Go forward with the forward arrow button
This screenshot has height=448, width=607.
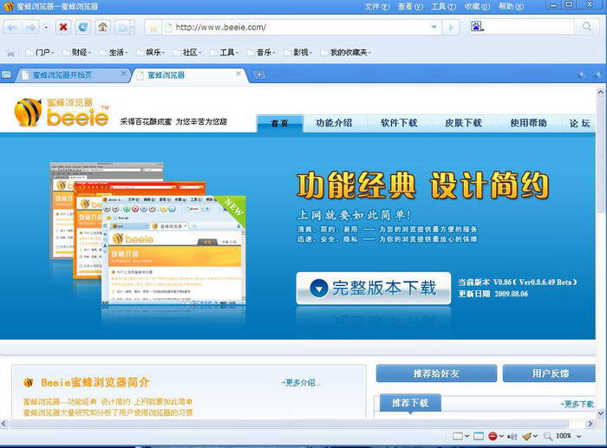click(x=30, y=28)
